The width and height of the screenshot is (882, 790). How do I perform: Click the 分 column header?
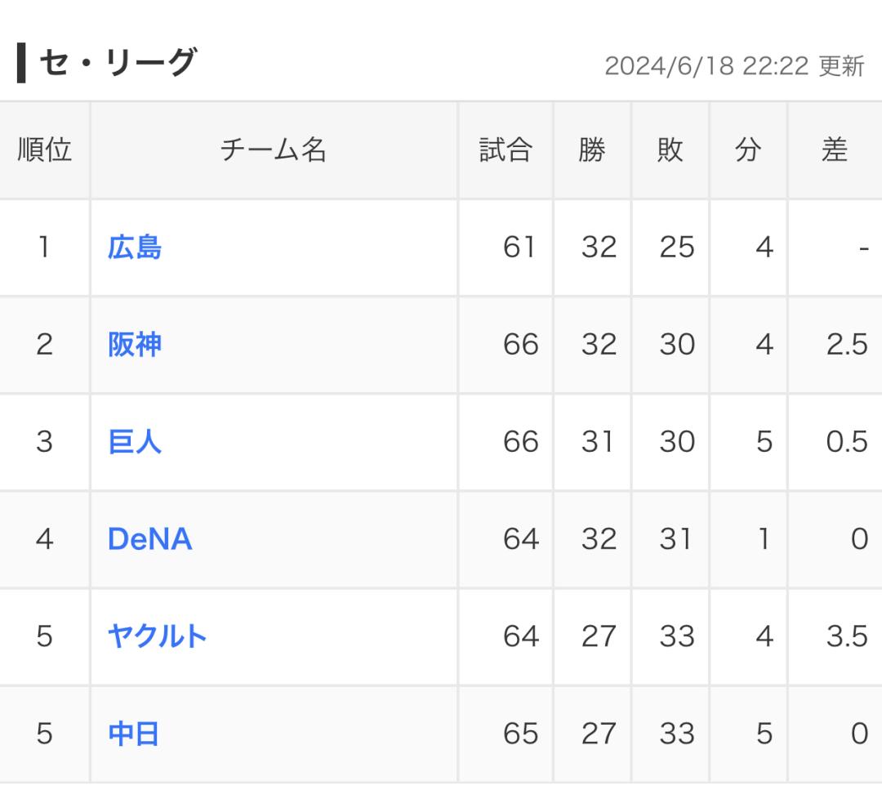pyautogui.click(x=748, y=150)
